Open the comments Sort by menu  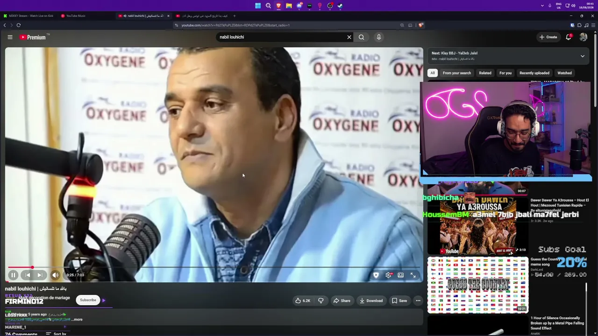[56, 334]
